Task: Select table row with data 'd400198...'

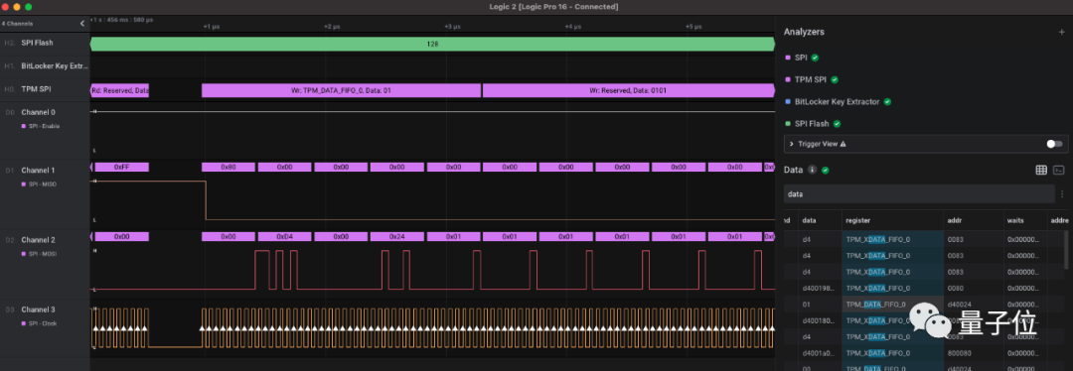Action: coord(926,288)
